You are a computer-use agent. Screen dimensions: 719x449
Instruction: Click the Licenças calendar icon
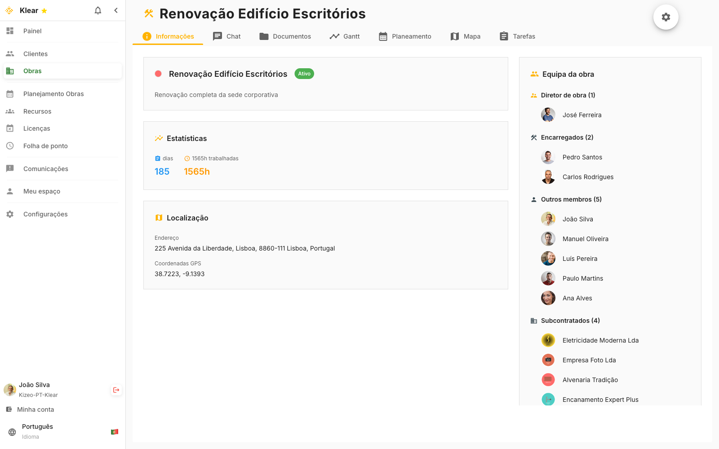click(x=10, y=128)
